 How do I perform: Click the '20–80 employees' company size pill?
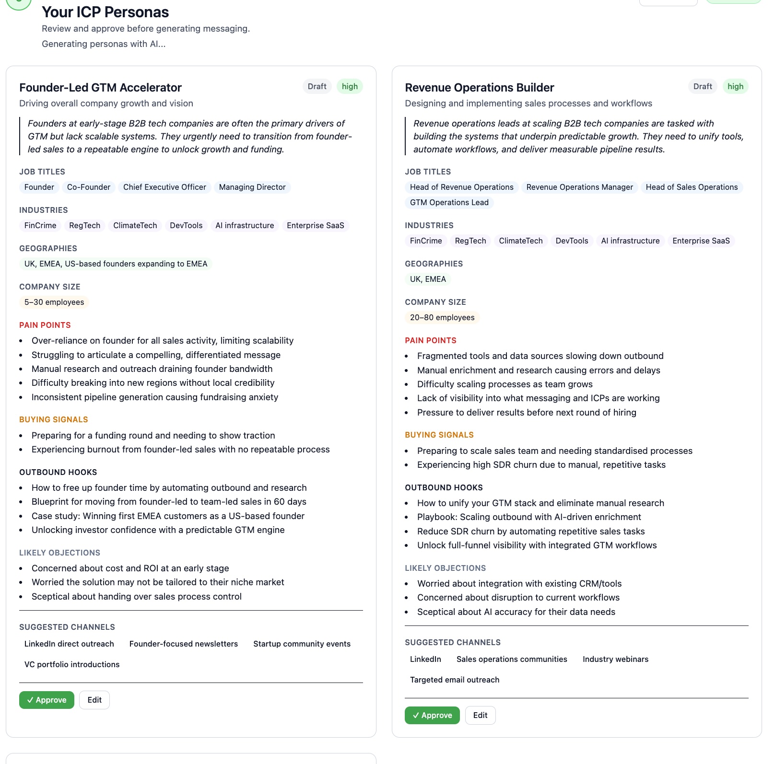[x=442, y=317]
